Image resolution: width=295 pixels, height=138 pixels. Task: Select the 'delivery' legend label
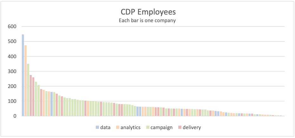[192, 128]
